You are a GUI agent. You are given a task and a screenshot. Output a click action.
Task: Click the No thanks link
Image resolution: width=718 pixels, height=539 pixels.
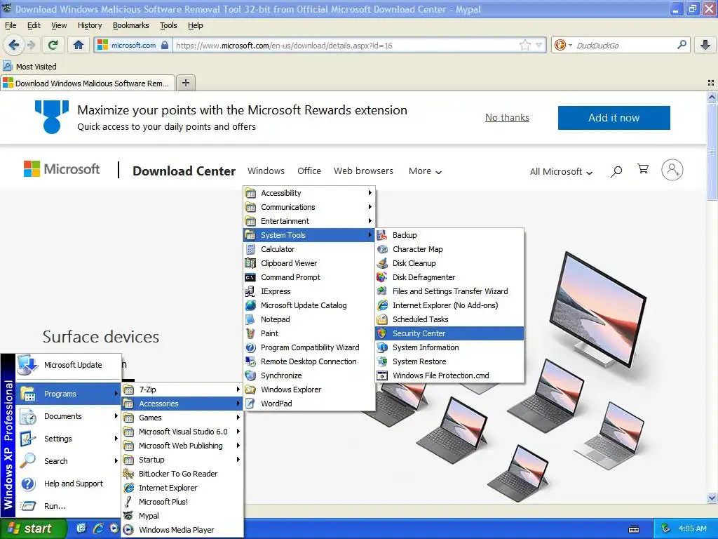click(507, 117)
